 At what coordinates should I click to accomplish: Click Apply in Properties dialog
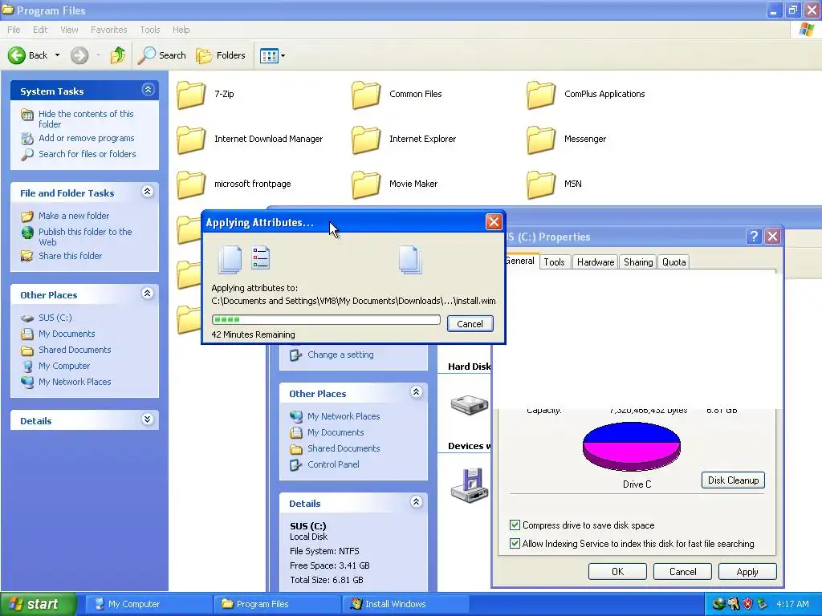click(x=747, y=571)
